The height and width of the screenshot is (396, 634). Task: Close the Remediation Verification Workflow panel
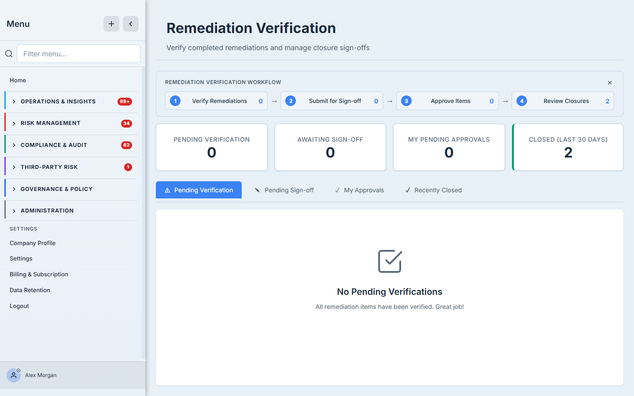tap(610, 83)
